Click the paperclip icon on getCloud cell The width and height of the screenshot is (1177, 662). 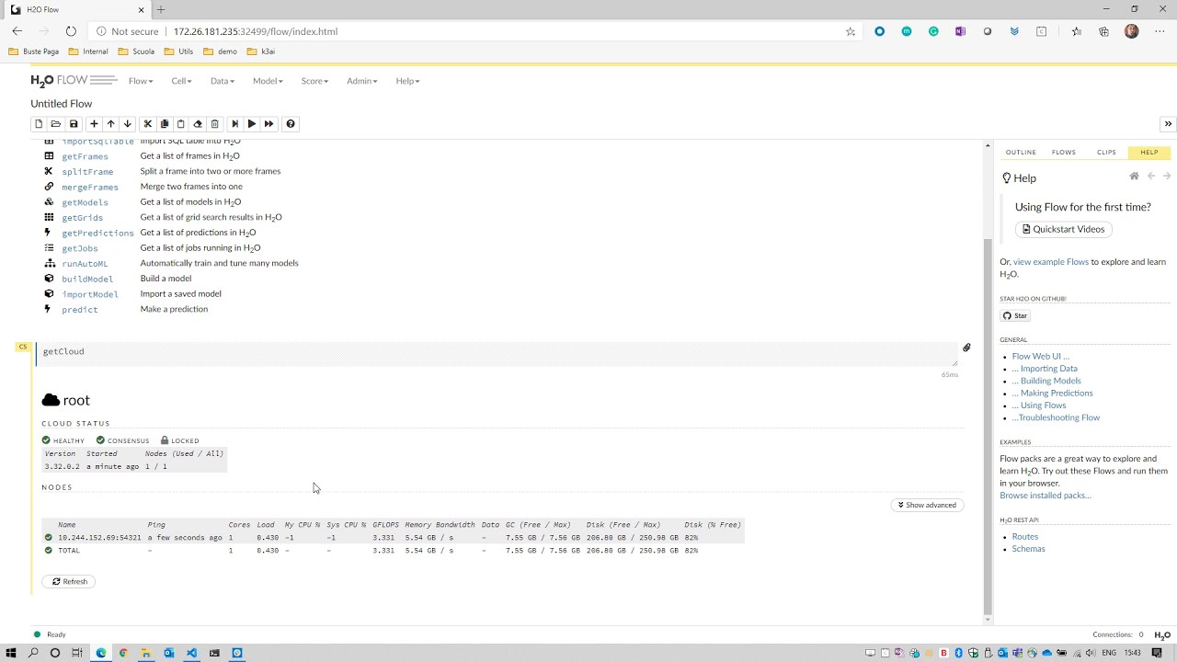(x=966, y=348)
